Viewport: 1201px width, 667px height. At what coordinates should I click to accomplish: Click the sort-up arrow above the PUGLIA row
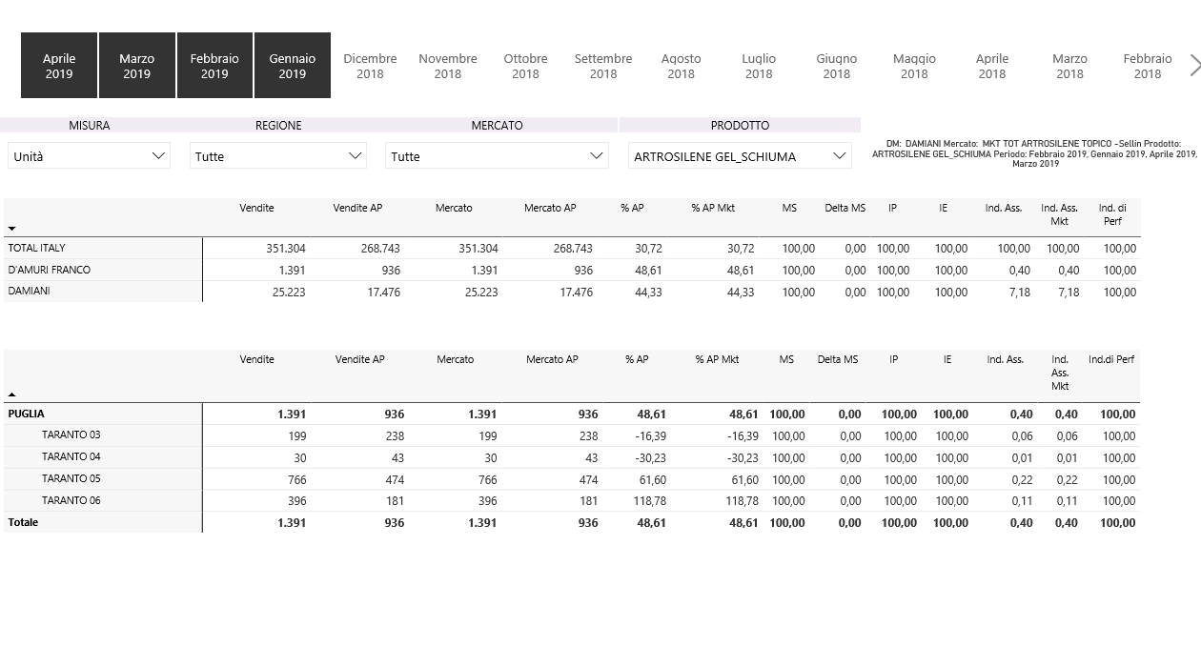12,394
